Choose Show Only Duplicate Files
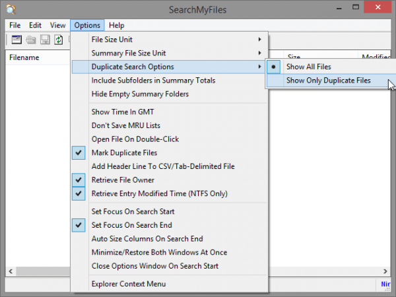 [x=328, y=81]
